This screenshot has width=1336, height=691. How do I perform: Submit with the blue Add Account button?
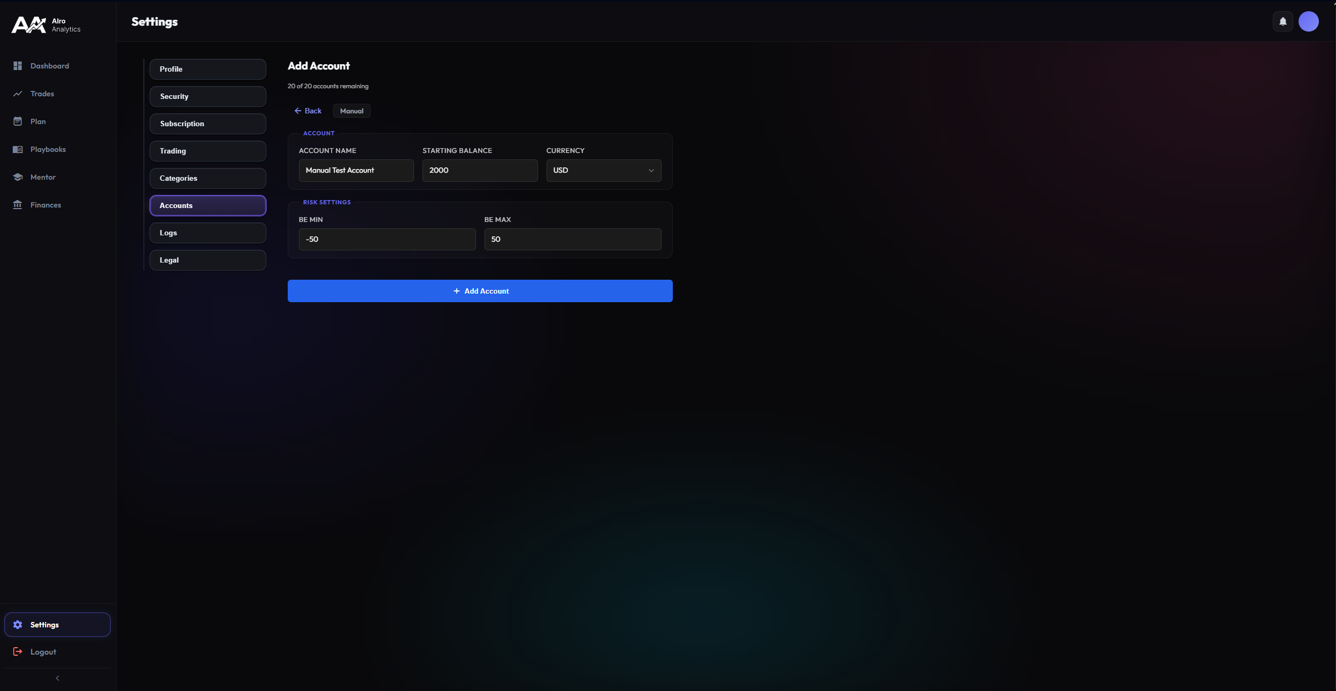(480, 291)
